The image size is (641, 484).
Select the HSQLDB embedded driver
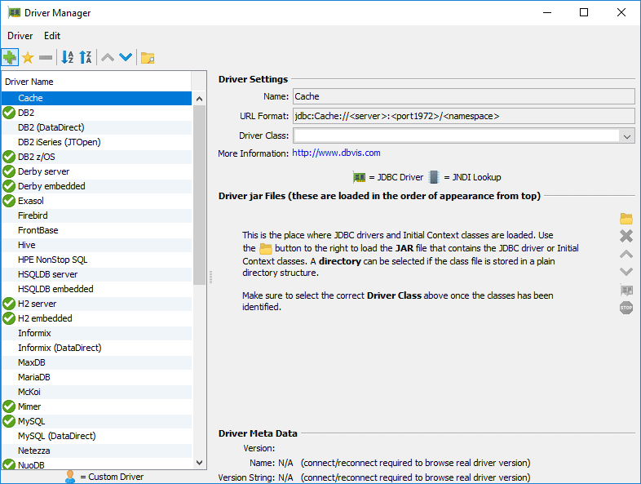[x=96, y=289]
